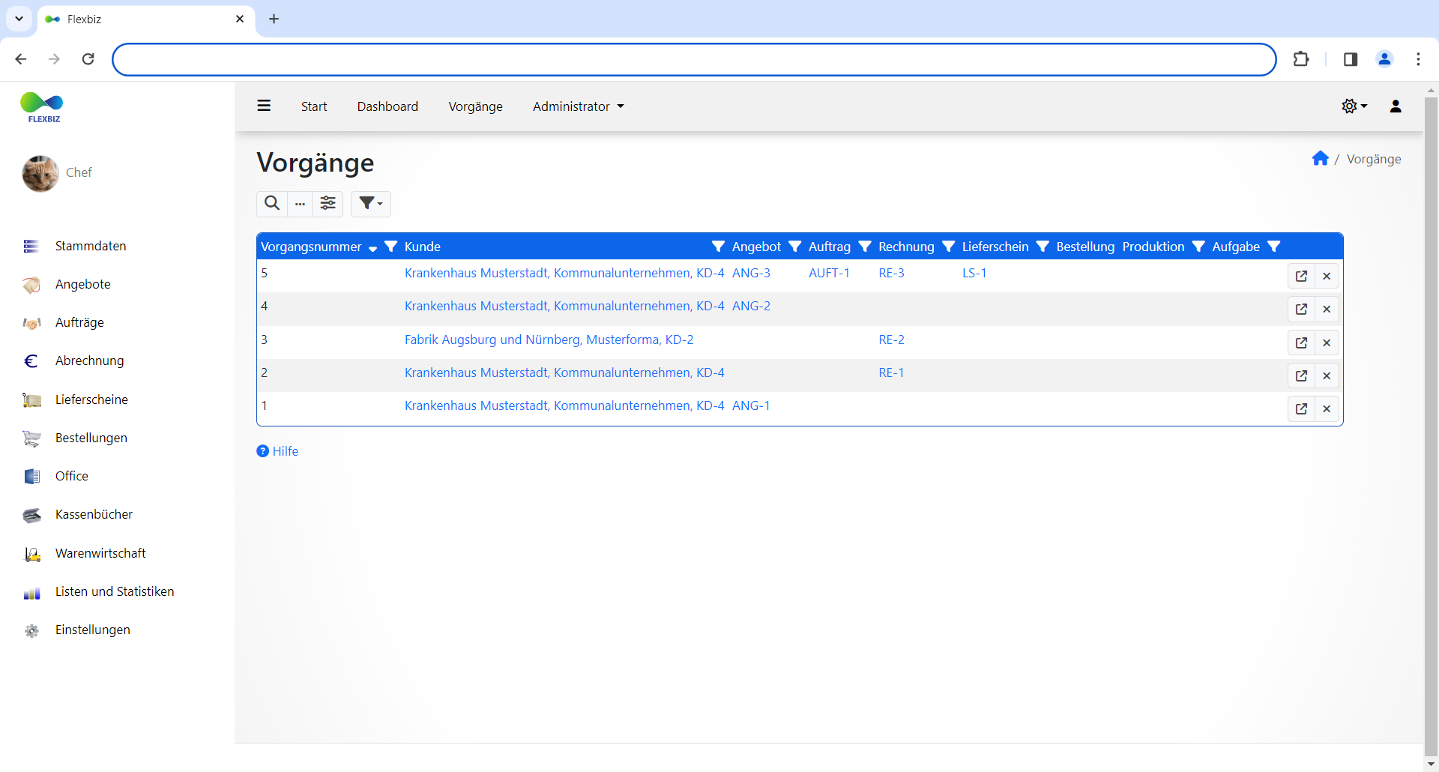Expand the filter funnel dropdown button

tap(370, 203)
